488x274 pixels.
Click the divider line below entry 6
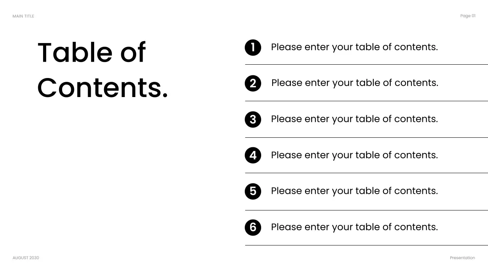coord(366,245)
